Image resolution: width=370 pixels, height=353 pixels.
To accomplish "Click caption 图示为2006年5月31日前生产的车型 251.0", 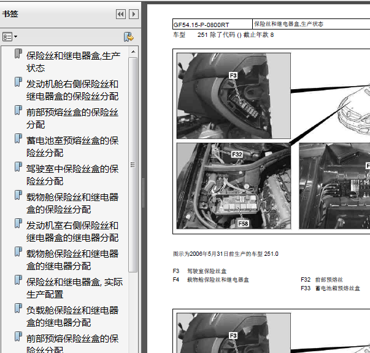I will point(226,254).
